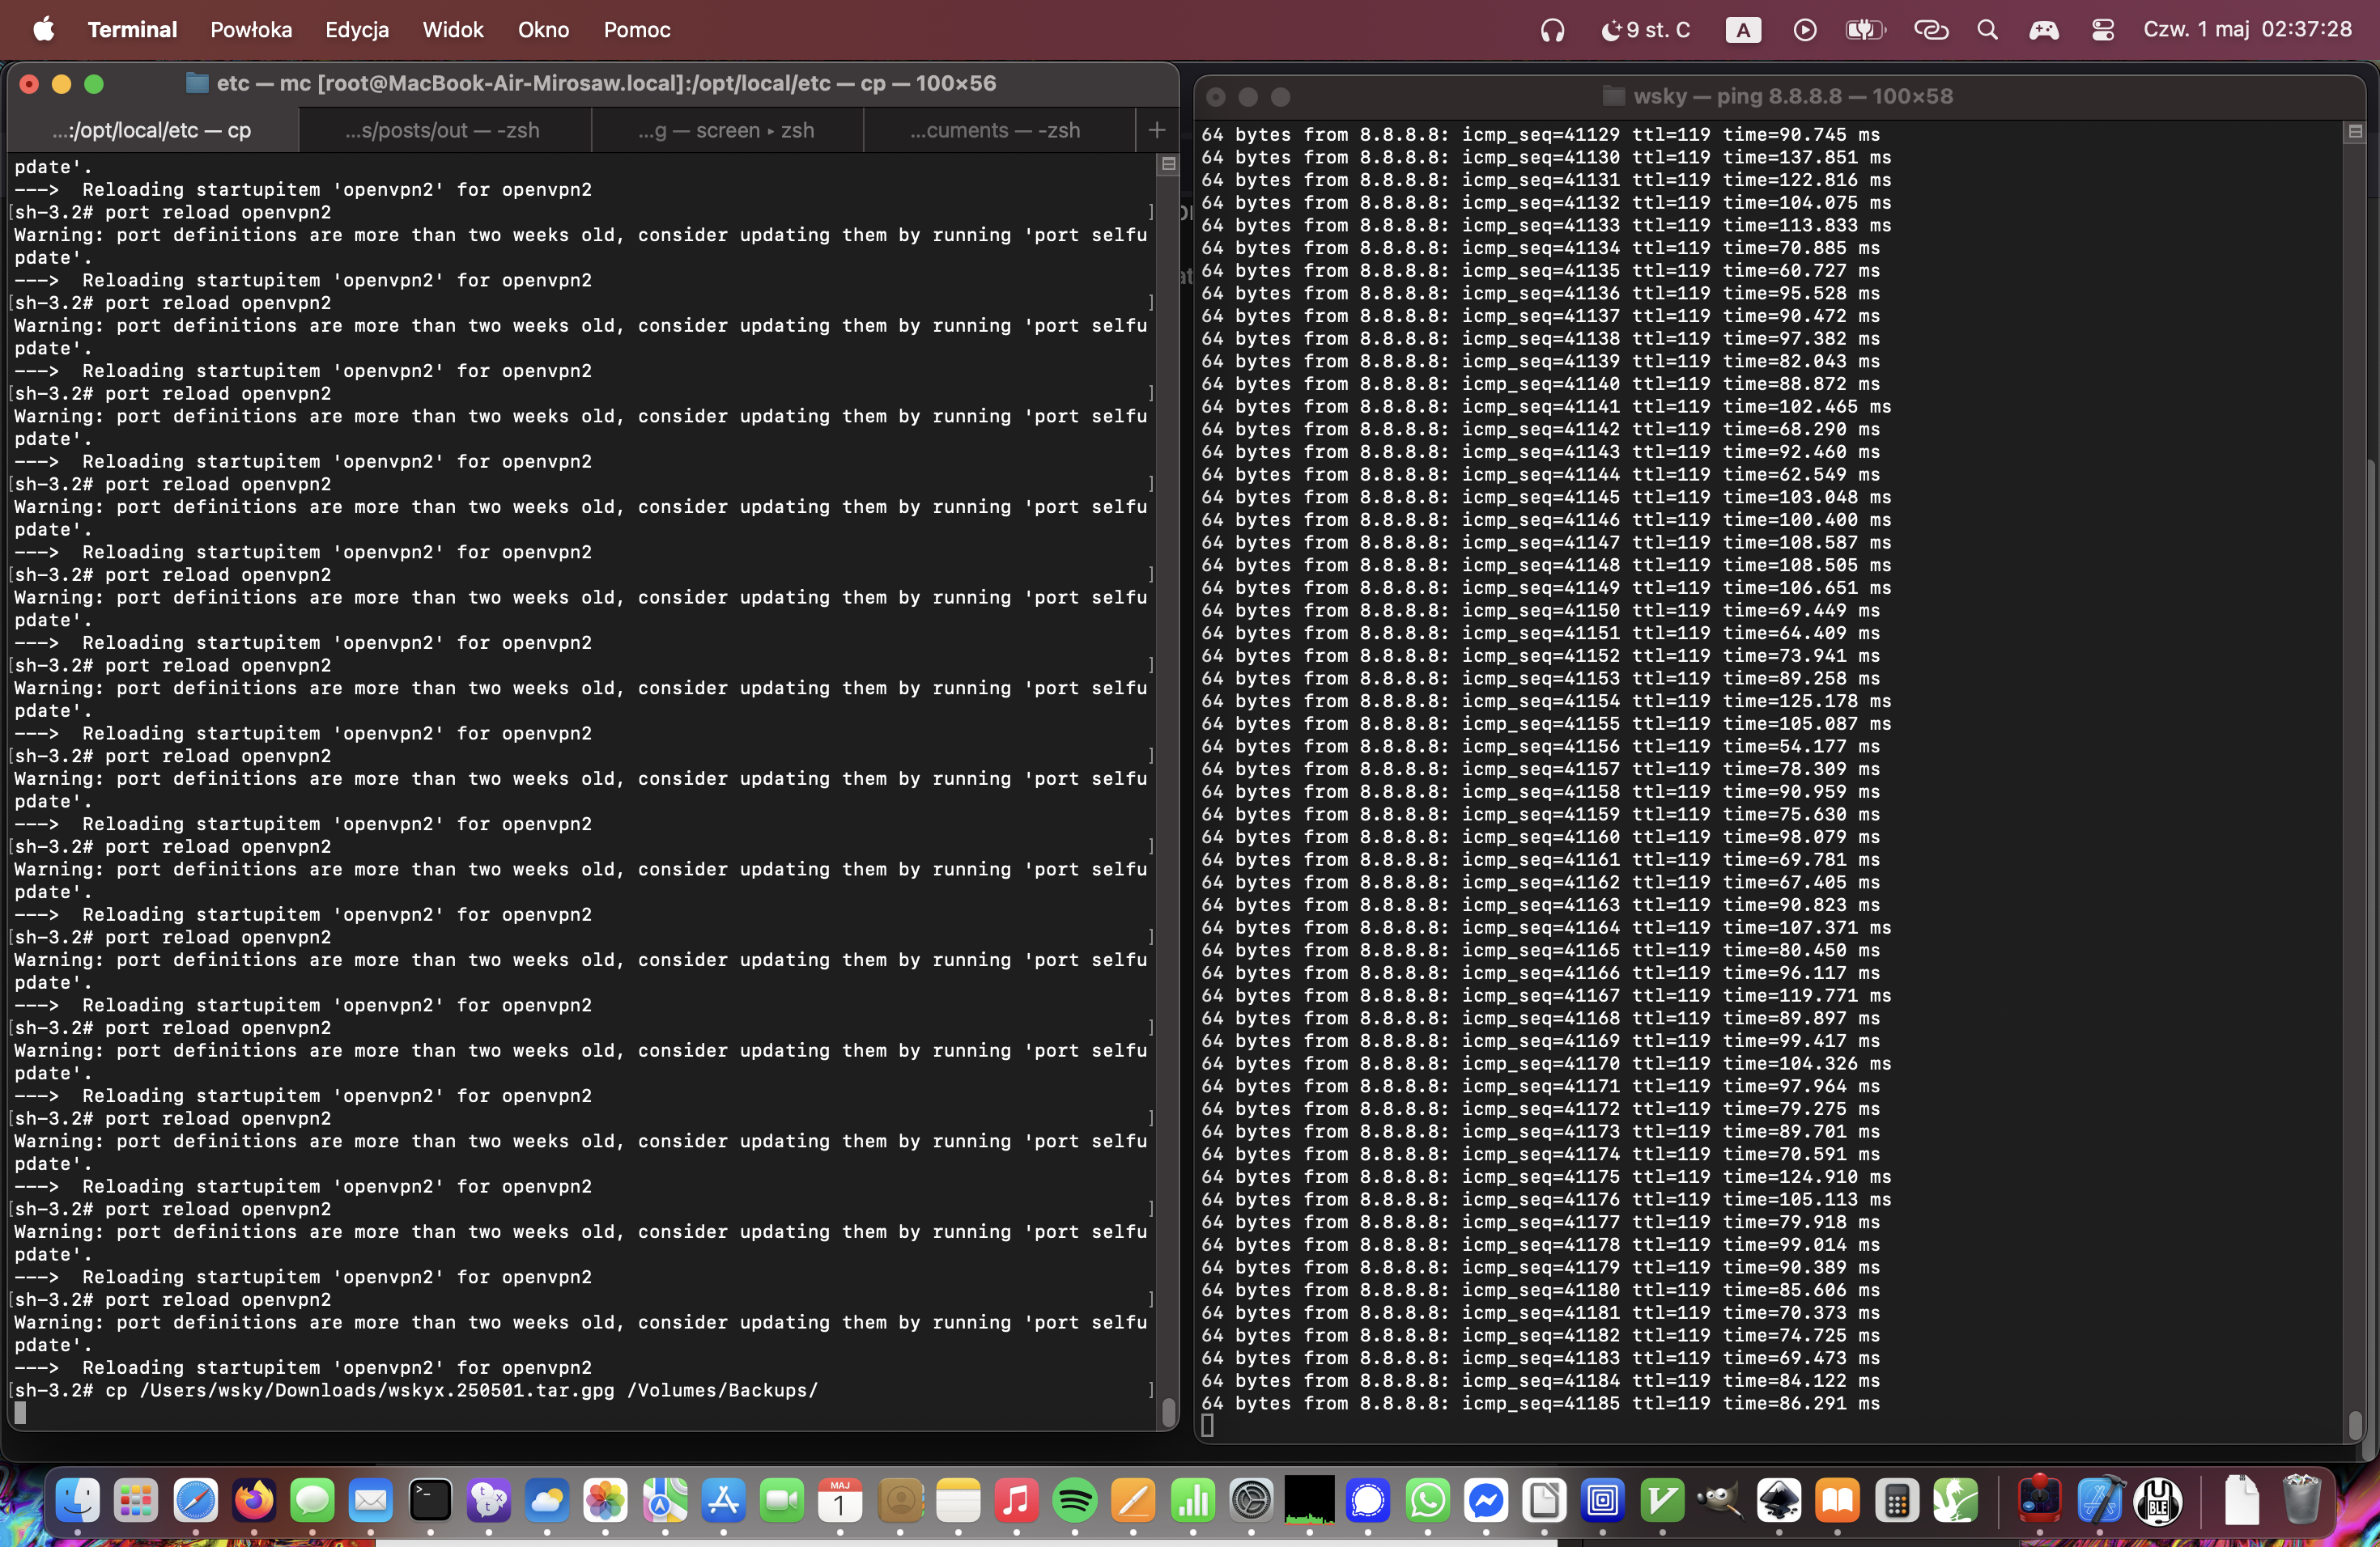The width and height of the screenshot is (2380, 1547).
Task: Open Firefox from the dock
Action: tap(254, 1500)
